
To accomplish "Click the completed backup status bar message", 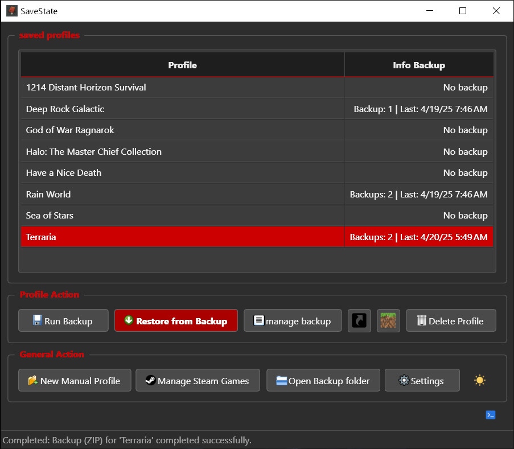I will tap(127, 440).
